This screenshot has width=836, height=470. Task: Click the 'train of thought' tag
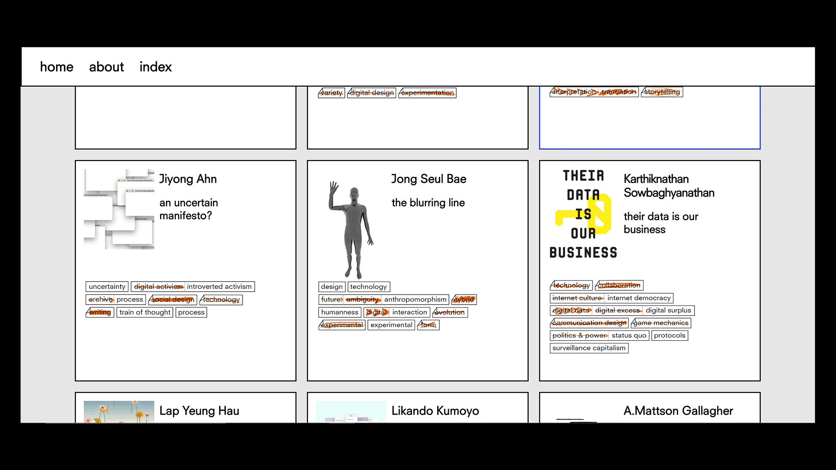(145, 312)
